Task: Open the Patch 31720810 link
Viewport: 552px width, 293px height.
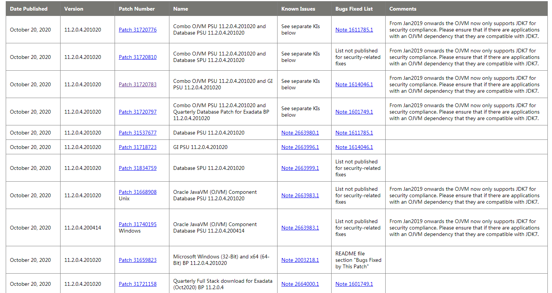Action: point(137,57)
